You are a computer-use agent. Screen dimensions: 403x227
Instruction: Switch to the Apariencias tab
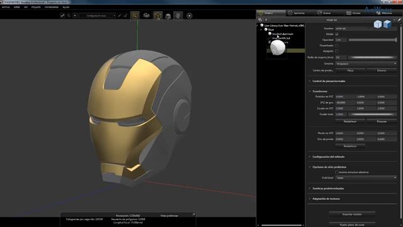click(x=300, y=13)
